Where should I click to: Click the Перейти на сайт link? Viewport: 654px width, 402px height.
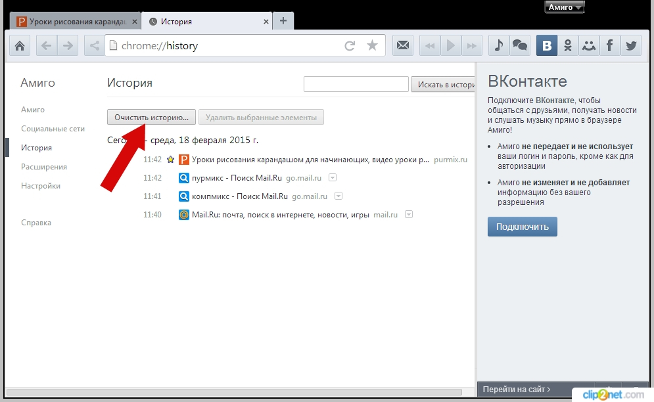(517, 390)
